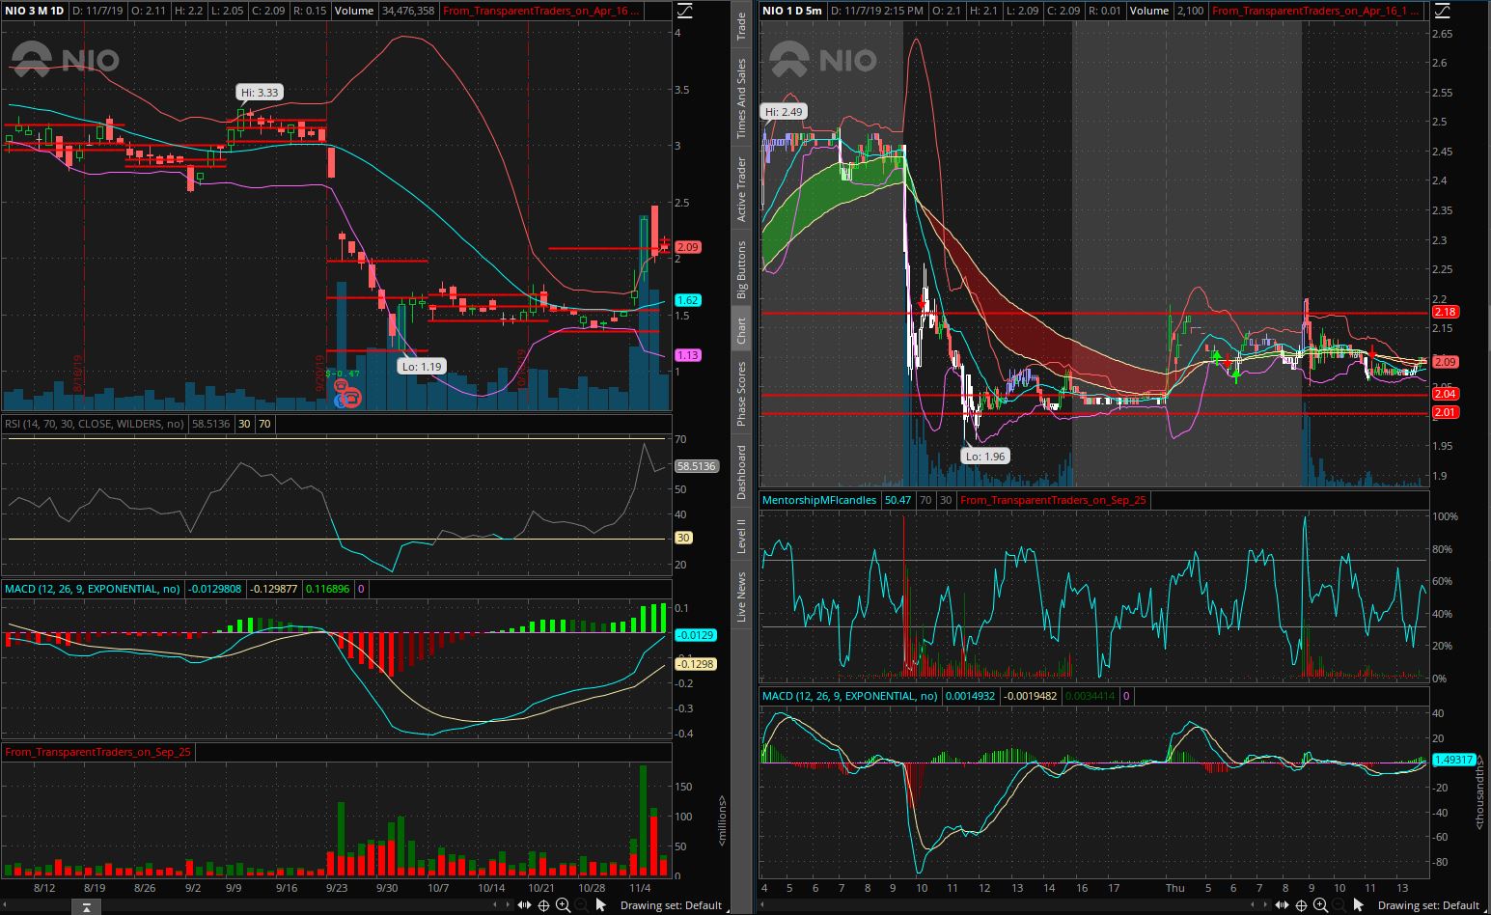Viewport: 1491px width, 915px height.
Task: Click the Lo: 1.96 price bubble
Action: click(985, 457)
